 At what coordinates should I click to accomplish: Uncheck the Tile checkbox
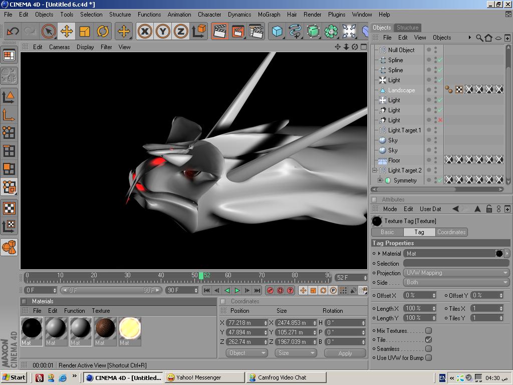[428, 340]
